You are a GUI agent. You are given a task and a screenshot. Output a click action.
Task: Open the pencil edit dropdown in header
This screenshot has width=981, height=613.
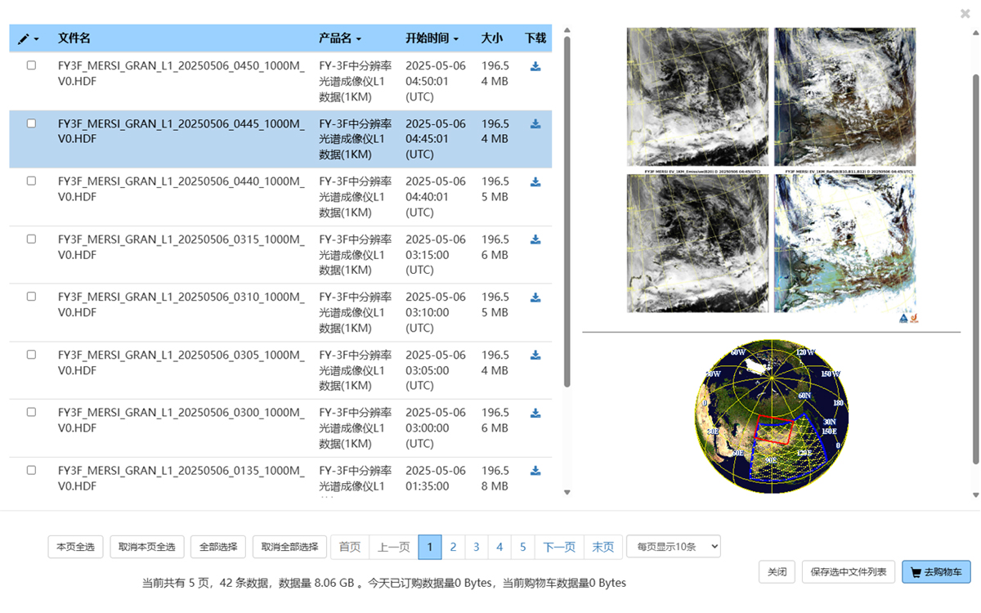(29, 38)
